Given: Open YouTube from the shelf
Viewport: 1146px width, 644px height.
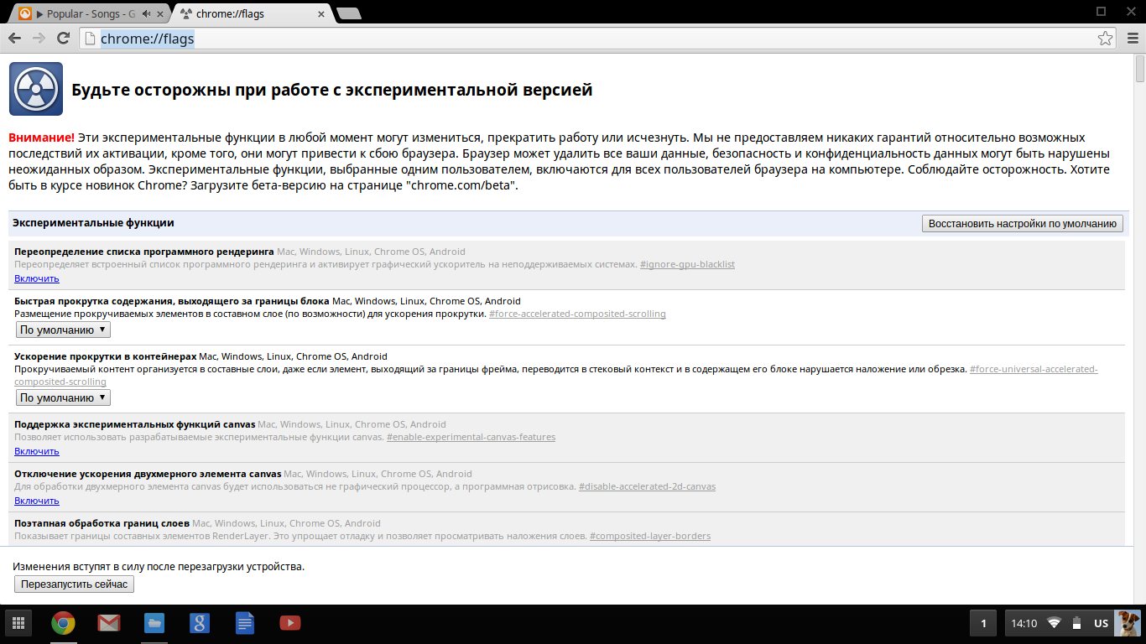Looking at the screenshot, I should point(289,623).
